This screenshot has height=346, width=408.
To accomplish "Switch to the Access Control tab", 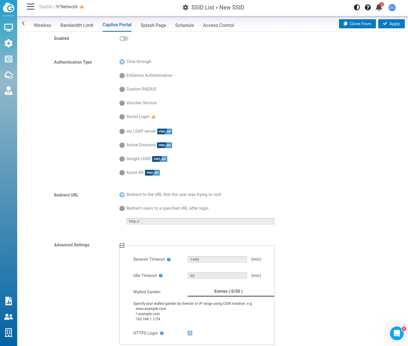I will click(219, 25).
